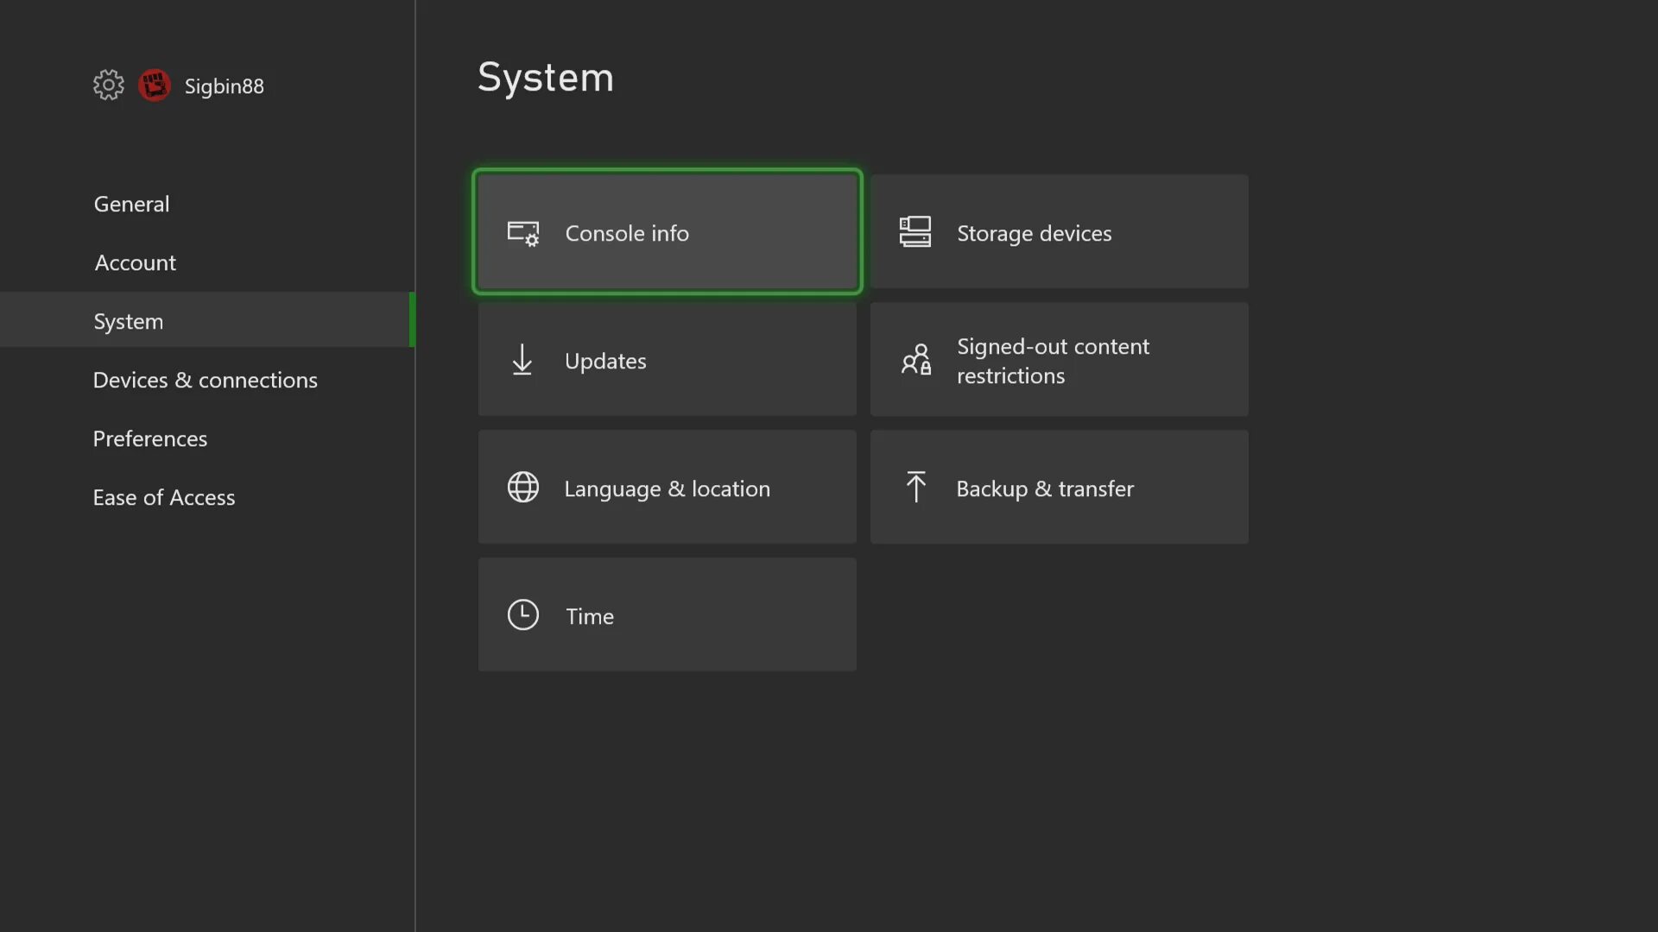Click the Sigbin88 profile name
This screenshot has height=932, width=1658.
point(225,85)
